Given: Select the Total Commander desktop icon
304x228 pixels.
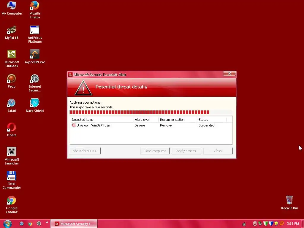Looking at the screenshot, I should [12, 180].
